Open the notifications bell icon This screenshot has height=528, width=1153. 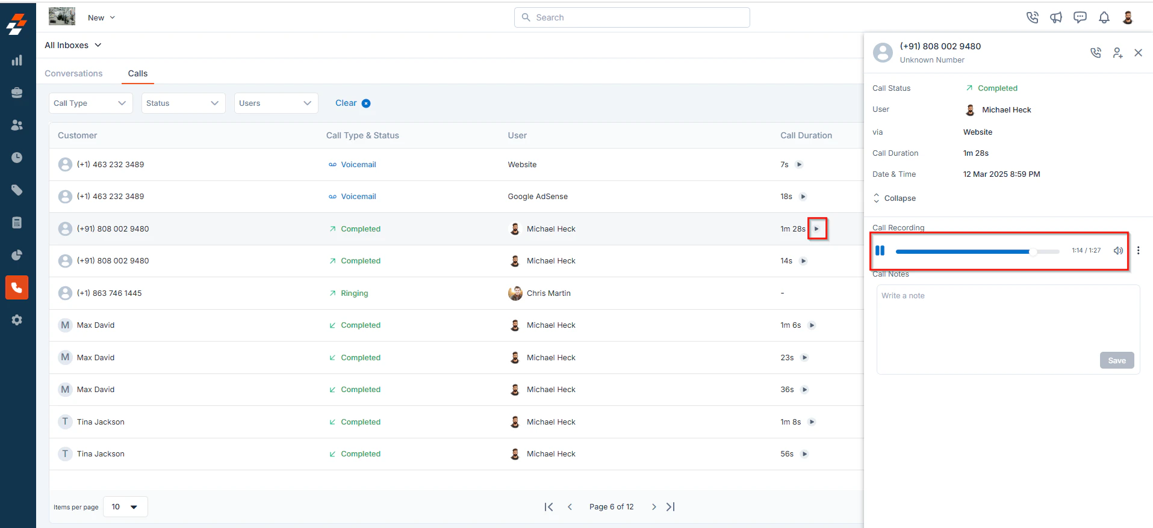tap(1104, 17)
